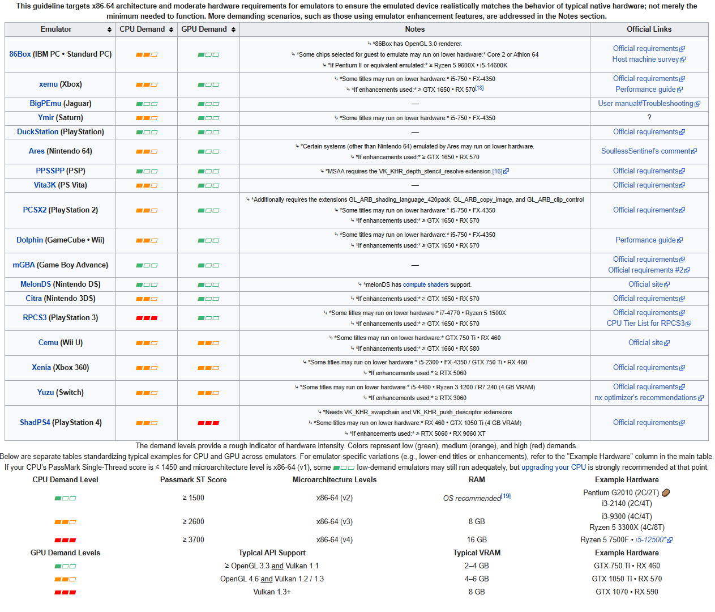Screen dimensions: 715x612
Task: Click the potato icon next to Pentium G2010
Action: 666,492
